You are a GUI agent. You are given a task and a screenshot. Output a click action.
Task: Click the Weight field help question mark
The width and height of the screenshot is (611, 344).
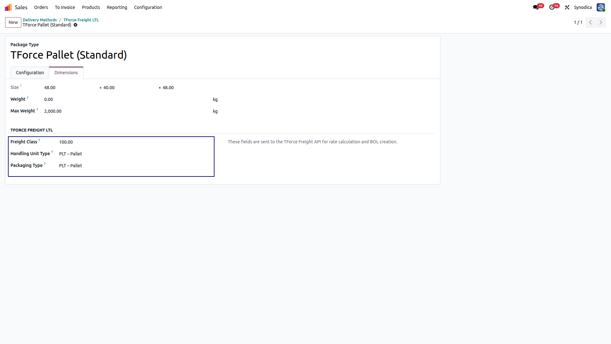tap(27, 98)
